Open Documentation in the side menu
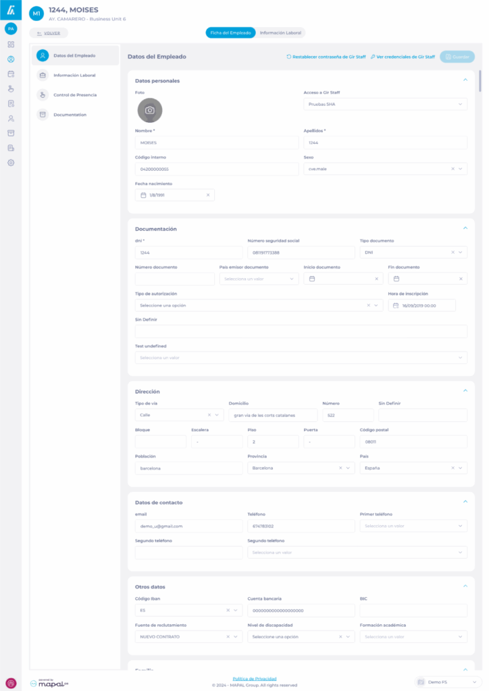The height and width of the screenshot is (691, 489). coord(70,115)
